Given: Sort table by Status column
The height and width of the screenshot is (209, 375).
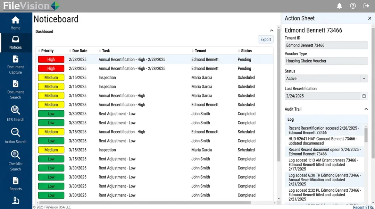Looking at the screenshot, I should 245,51.
